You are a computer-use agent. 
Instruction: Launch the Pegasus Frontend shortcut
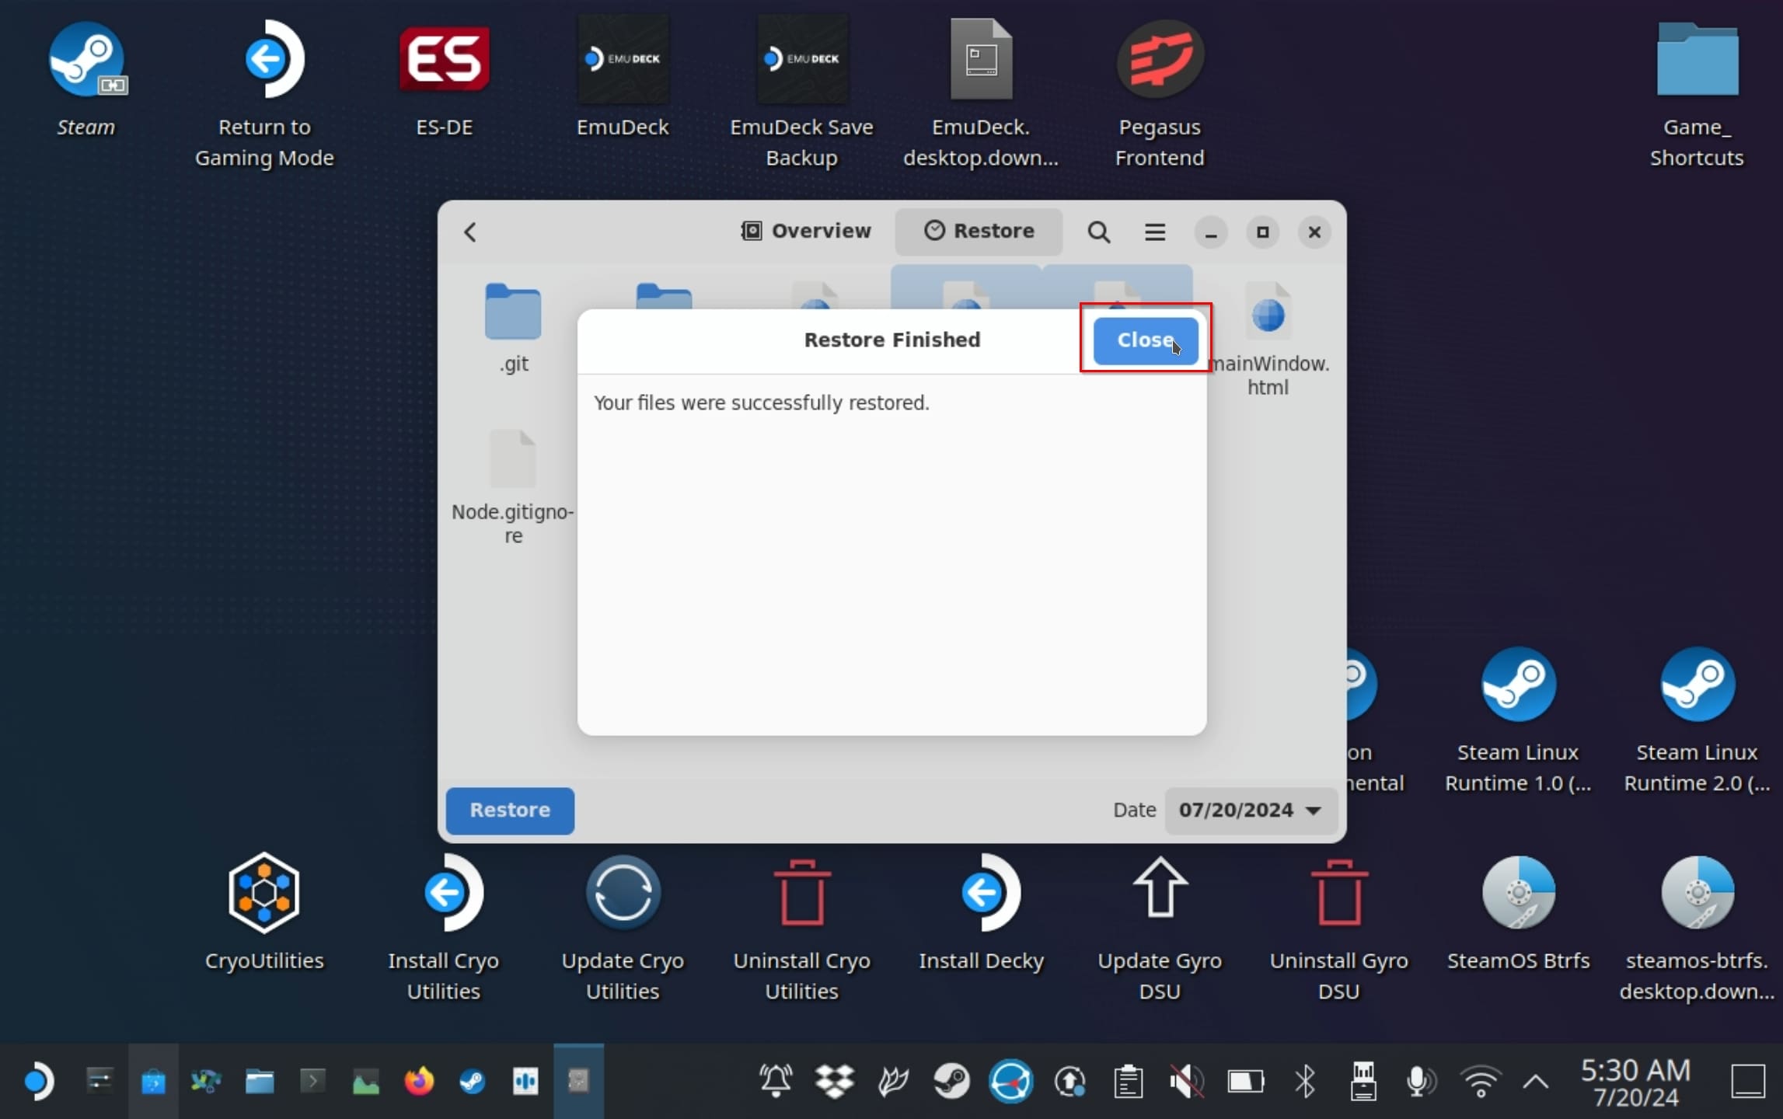tap(1160, 93)
